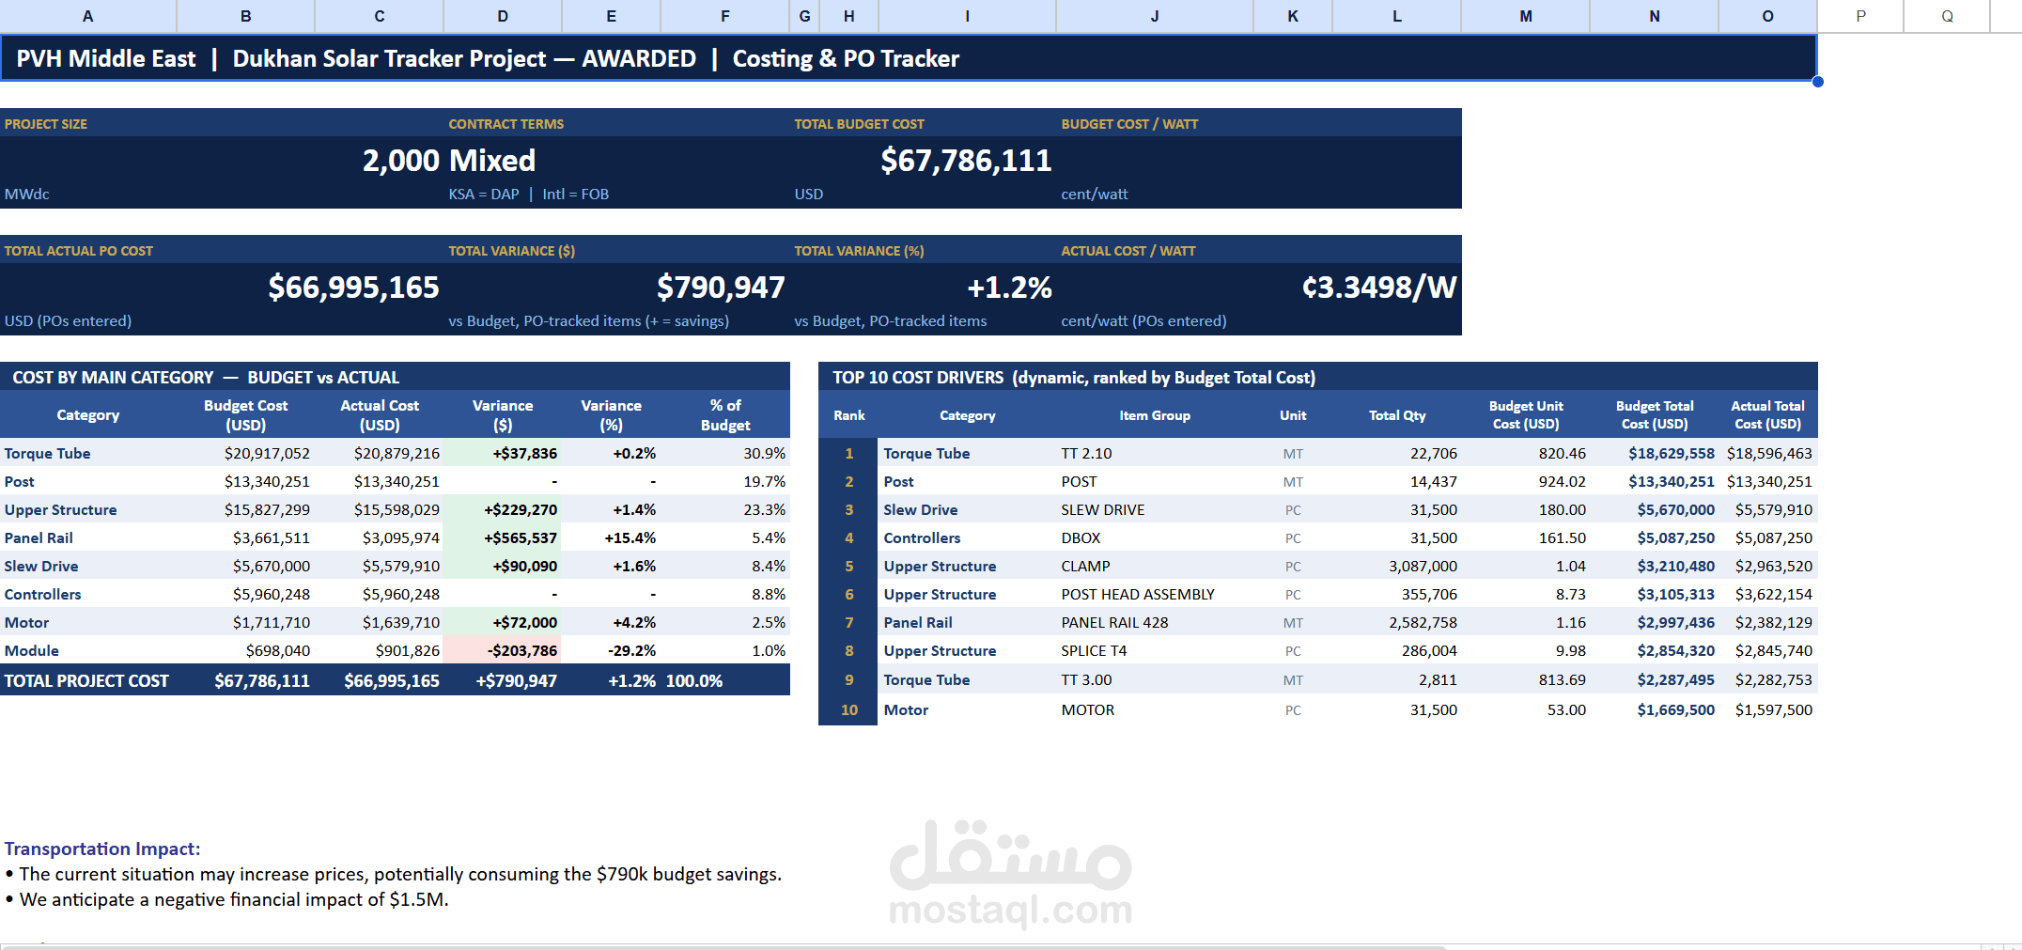Image resolution: width=2022 pixels, height=950 pixels.
Task: Select column B header
Action: tap(246, 16)
